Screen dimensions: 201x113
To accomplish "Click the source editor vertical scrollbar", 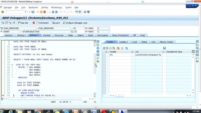I will coord(95,64).
